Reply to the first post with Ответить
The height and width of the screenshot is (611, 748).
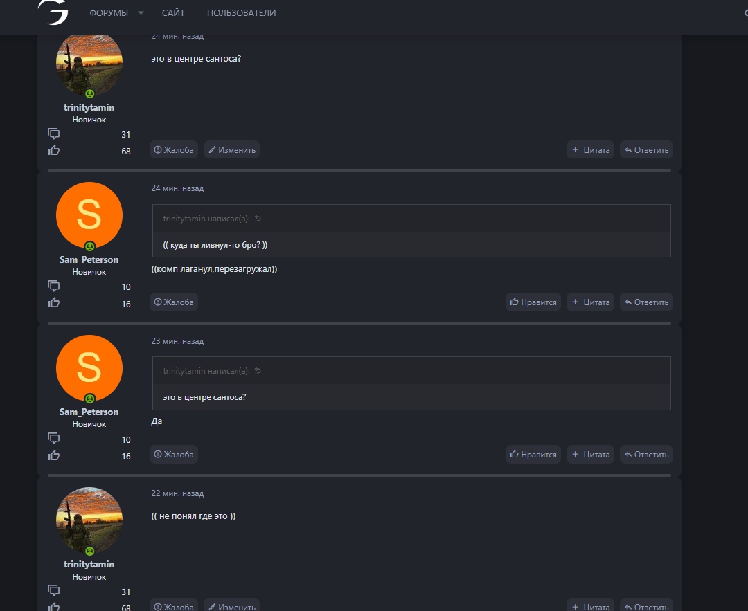pos(646,149)
